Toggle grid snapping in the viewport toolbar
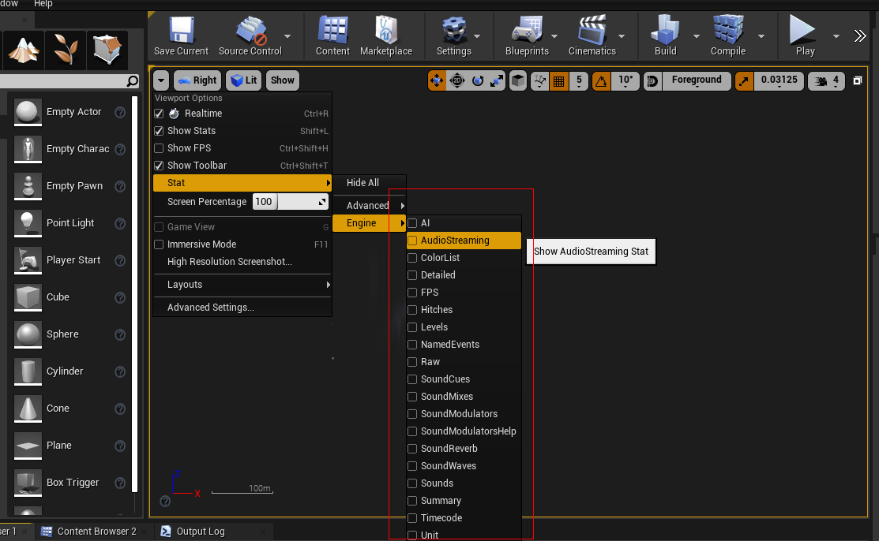 [x=559, y=81]
